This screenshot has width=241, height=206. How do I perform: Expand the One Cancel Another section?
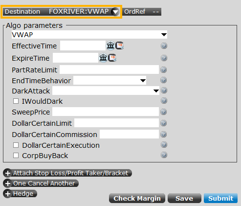tap(41, 183)
